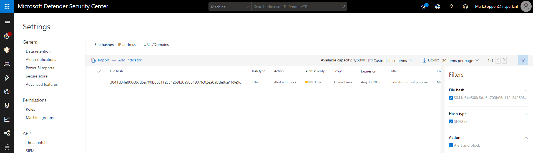Image resolution: width=533 pixels, height=153 pixels.
Task: Open the shield icon in the sidebar
Action: point(7,50)
